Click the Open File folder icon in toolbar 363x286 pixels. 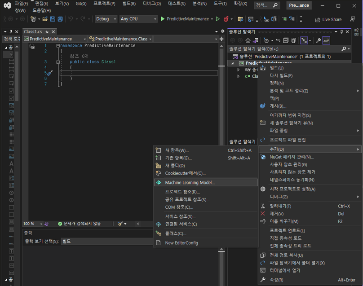coord(45,19)
